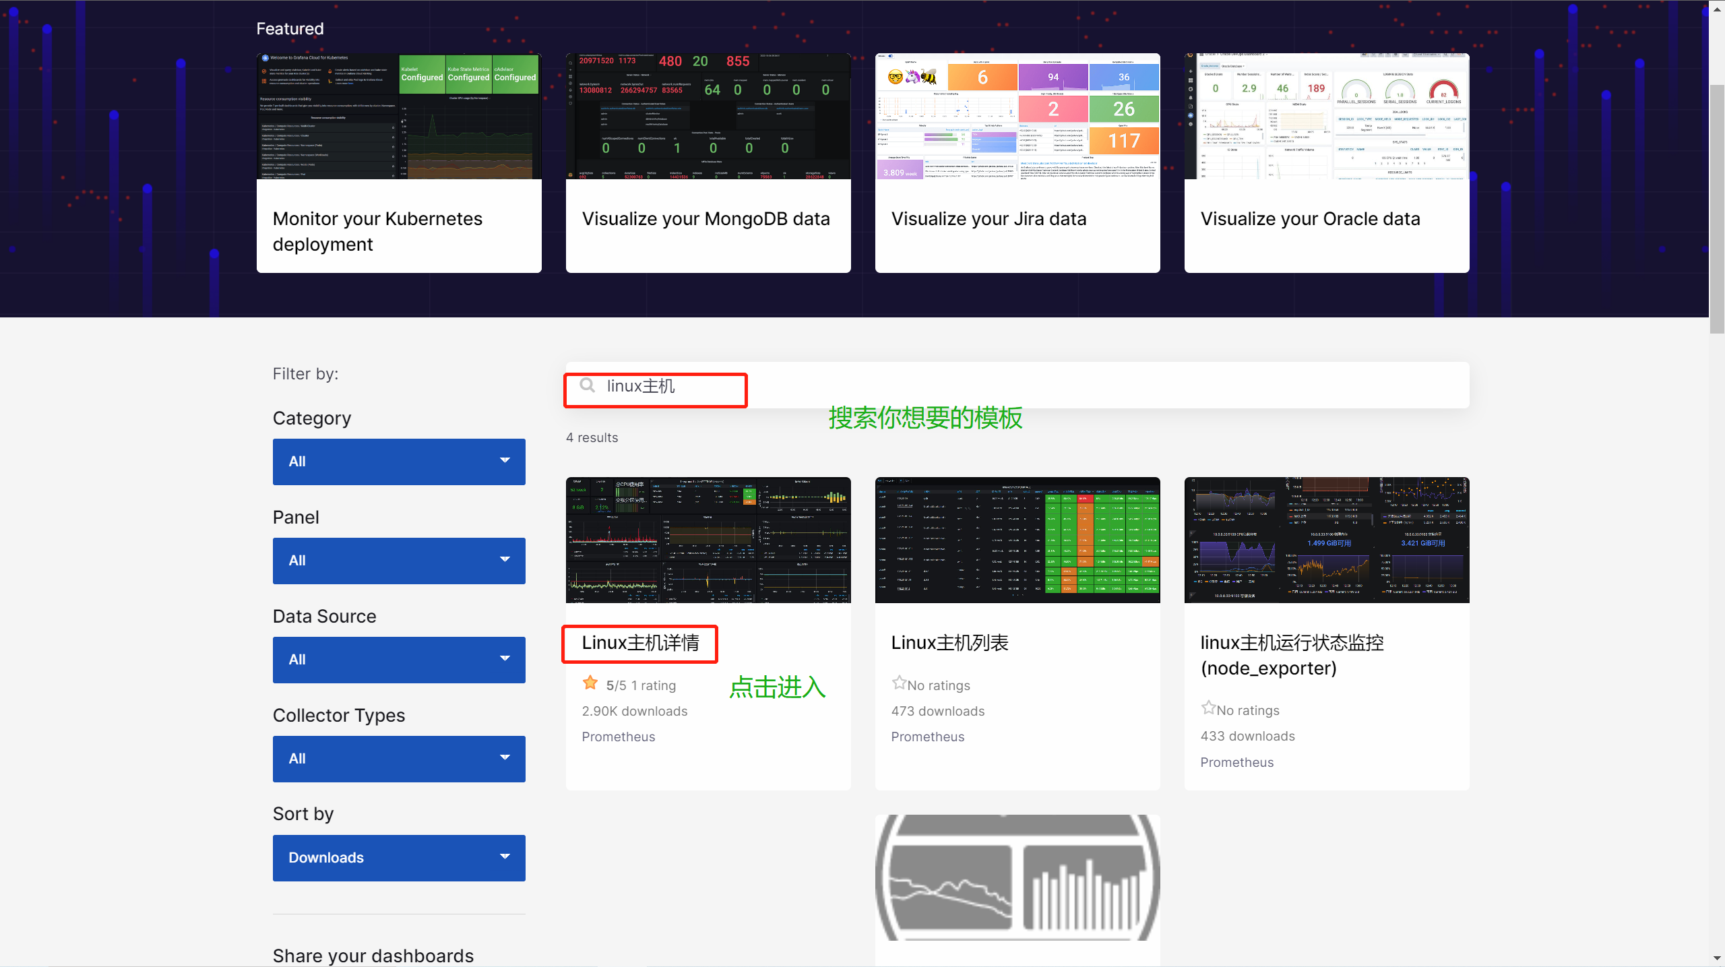Open Monitor your Kubernetes deployment card
The width and height of the screenshot is (1725, 967).
pyautogui.click(x=398, y=163)
